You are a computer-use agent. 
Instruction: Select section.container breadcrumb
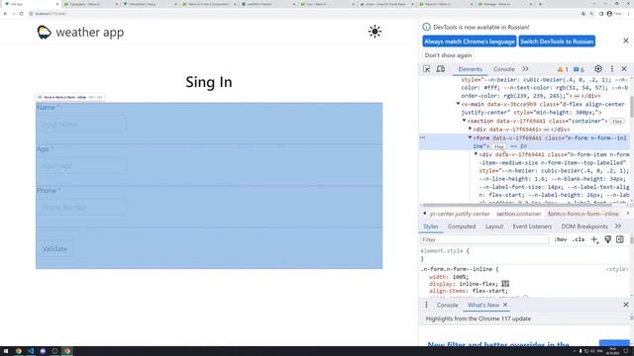click(518, 214)
